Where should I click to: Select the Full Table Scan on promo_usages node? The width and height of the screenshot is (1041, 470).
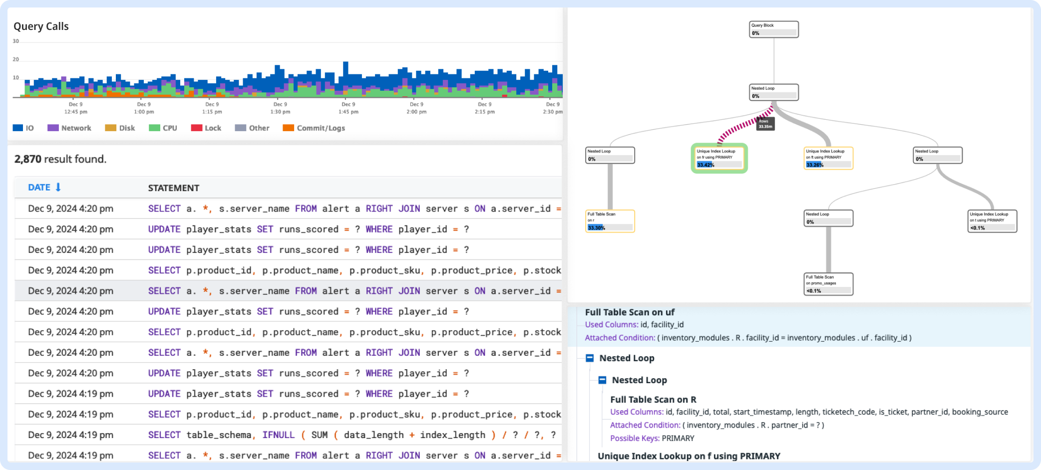pos(828,284)
